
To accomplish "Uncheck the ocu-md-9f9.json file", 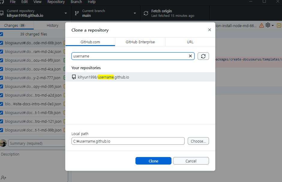I will (2, 60).
